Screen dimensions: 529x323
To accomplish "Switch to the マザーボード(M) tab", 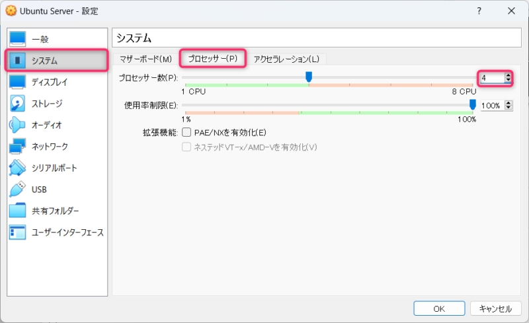I will tap(145, 59).
